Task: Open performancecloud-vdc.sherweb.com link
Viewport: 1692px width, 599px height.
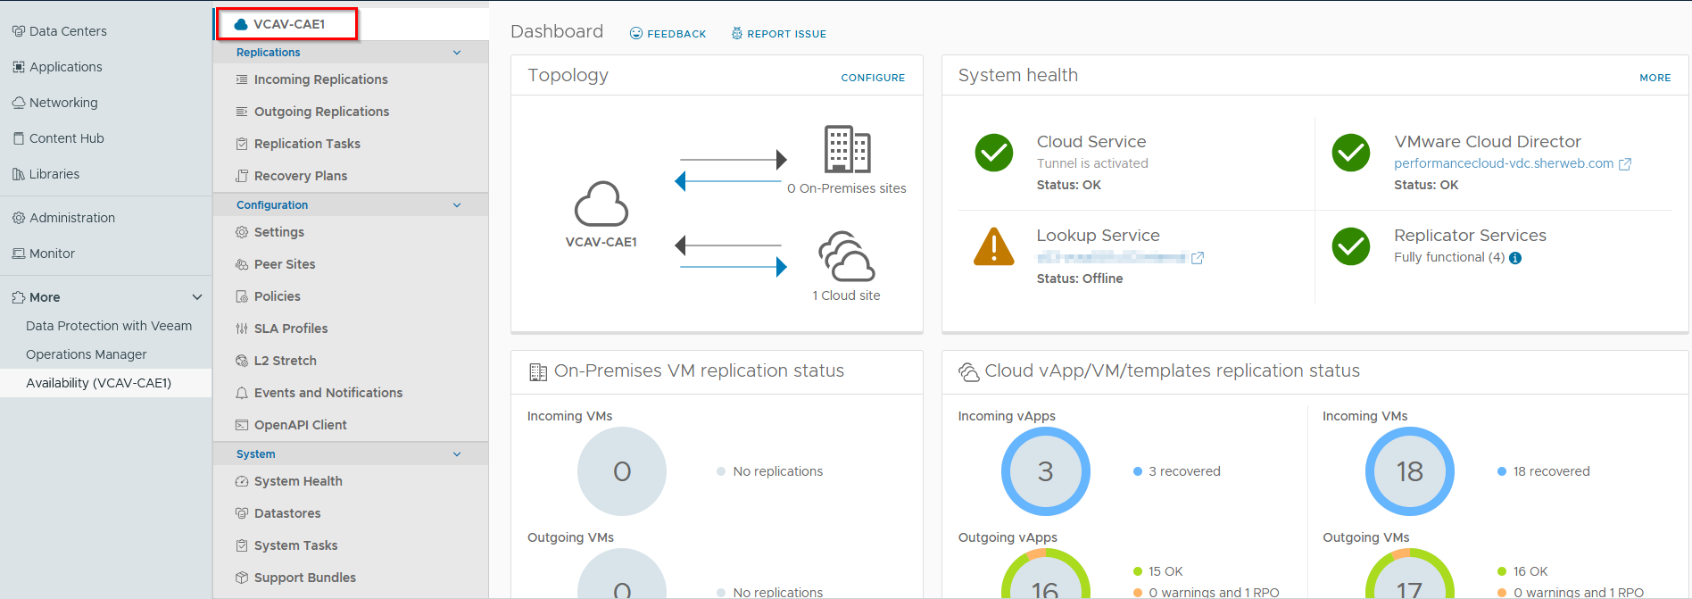Action: (1504, 163)
